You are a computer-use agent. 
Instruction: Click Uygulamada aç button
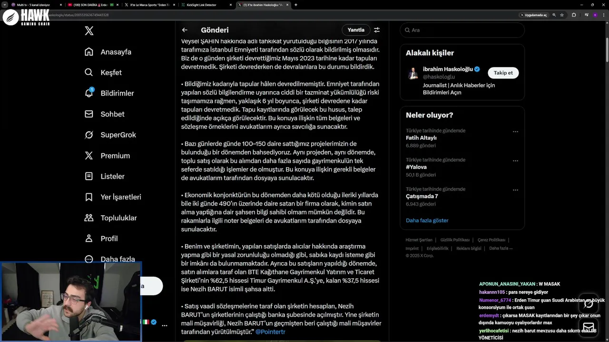click(x=533, y=15)
